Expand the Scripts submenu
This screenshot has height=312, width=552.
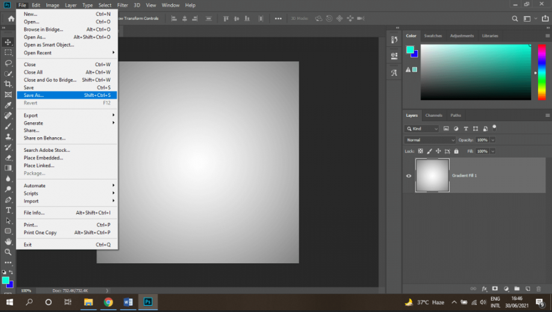tap(67, 193)
